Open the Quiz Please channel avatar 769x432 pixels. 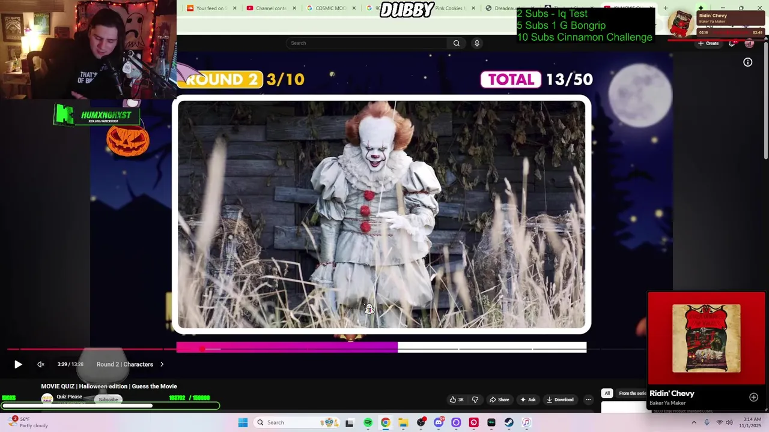tap(47, 399)
